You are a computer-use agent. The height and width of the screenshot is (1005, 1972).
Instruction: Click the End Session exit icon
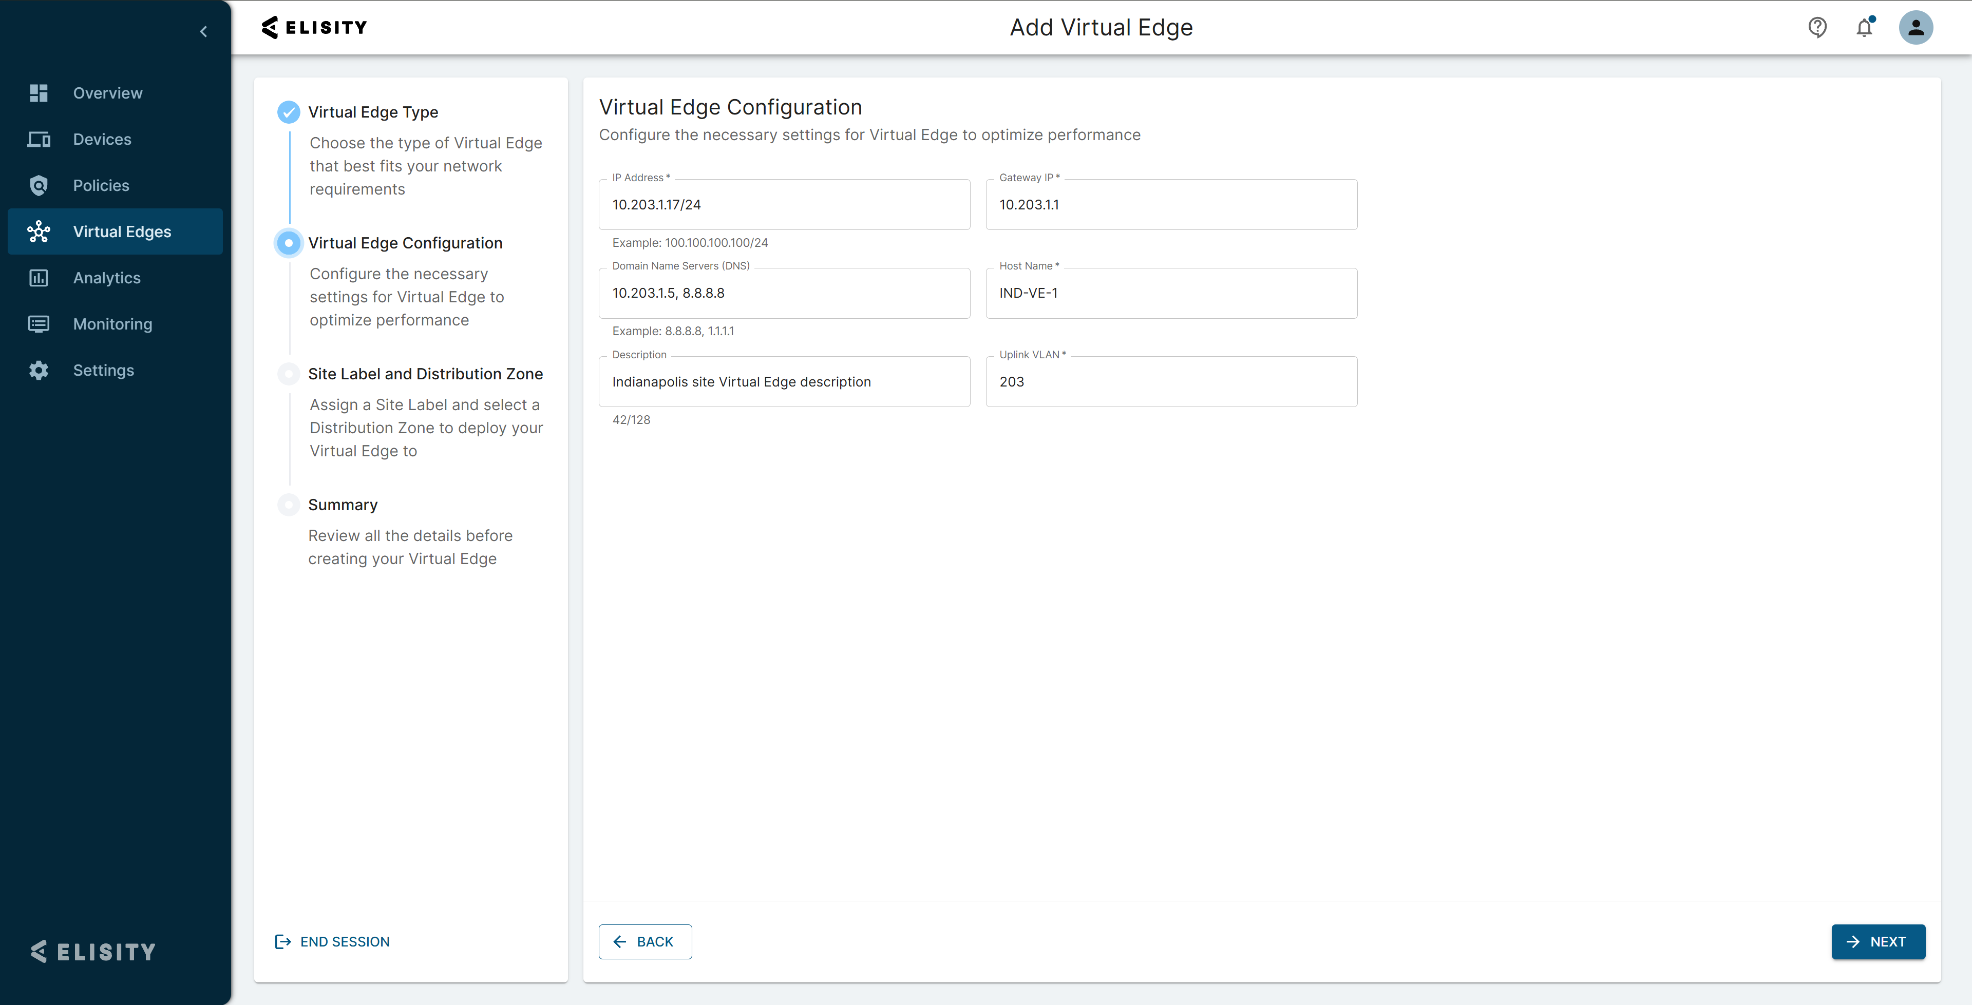(282, 941)
